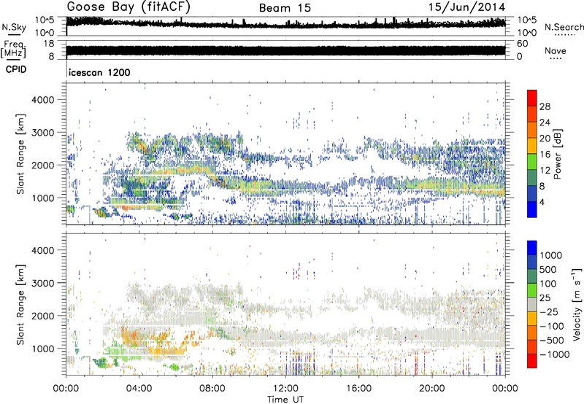Select the 'Freq. [MHz]' axis label
Viewport: 584px width, 404px height.
[13, 50]
